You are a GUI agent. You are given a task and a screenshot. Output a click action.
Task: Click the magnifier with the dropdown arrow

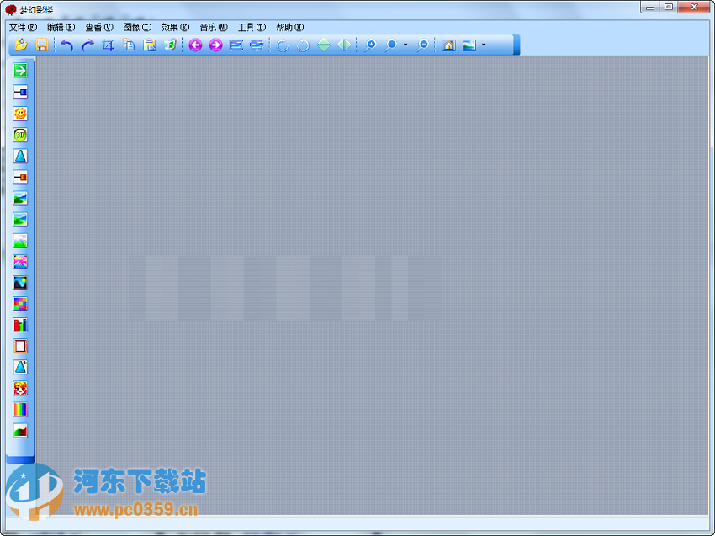point(391,45)
